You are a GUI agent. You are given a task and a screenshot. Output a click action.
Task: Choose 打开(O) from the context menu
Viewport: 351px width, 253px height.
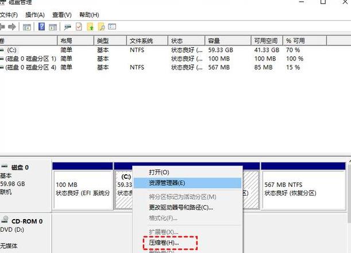click(188, 172)
